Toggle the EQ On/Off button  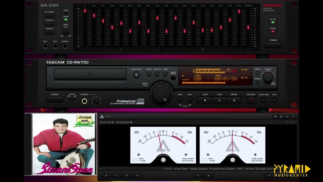[49, 16]
